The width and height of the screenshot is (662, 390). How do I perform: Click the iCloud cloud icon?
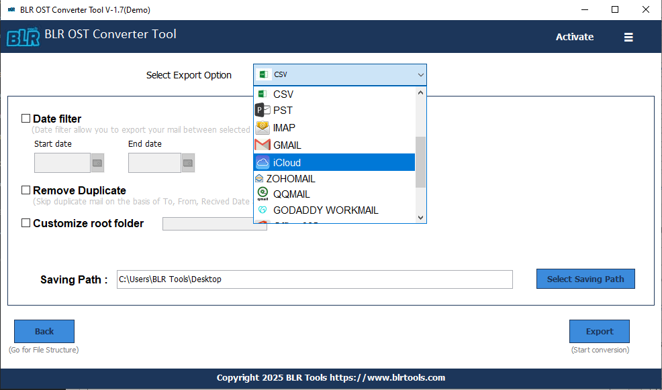263,163
